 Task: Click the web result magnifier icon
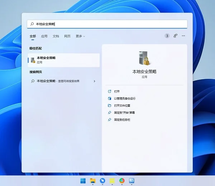(x=33, y=81)
